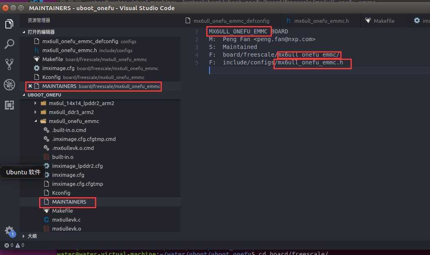Open .imximage.cfg.cfgtmp.cmd file
430x255 pixels.
pyautogui.click(x=84, y=139)
